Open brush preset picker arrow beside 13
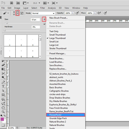129x129 pixels. click(18, 13)
